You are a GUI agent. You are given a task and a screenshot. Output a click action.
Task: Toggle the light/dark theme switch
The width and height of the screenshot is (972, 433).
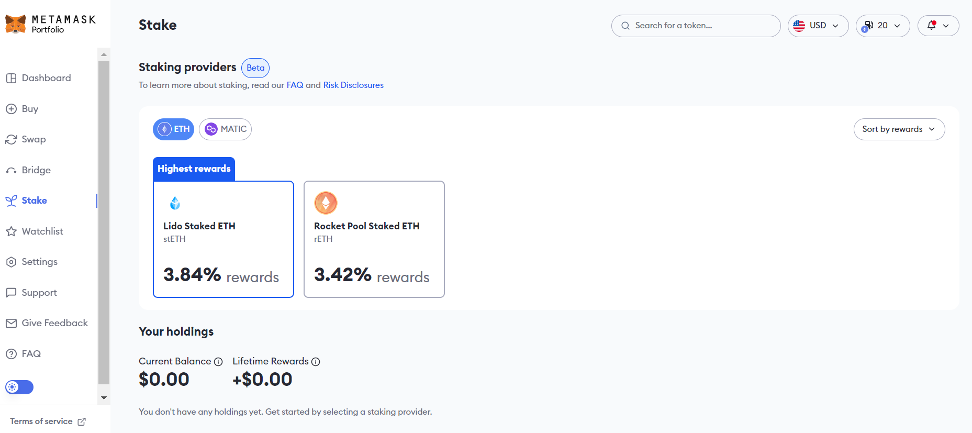click(x=19, y=387)
